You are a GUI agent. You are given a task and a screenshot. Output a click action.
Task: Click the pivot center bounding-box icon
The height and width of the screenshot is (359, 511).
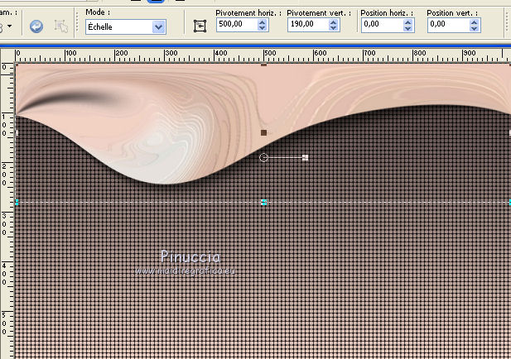coord(200,26)
